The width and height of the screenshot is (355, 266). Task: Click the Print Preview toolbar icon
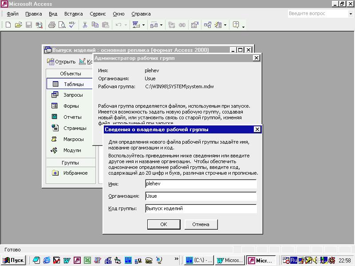(x=62, y=25)
